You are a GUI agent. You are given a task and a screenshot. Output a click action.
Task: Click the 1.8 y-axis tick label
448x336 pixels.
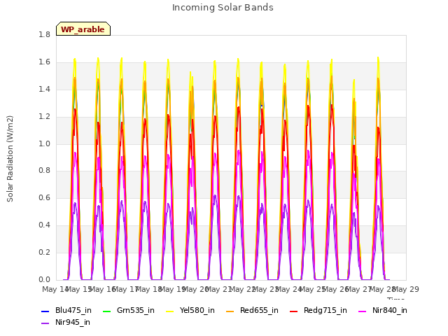coord(44,35)
